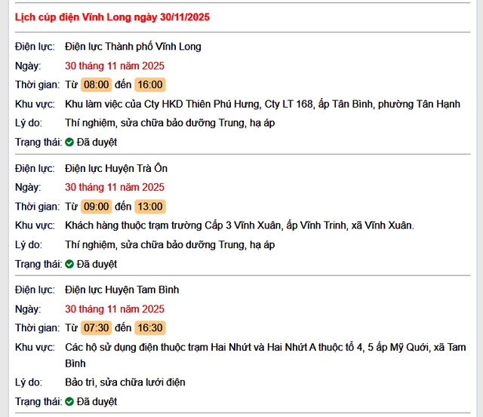483x417 pixels.
Task: Click the text Điện lực Huyện Trà Ôn
Action: coord(116,167)
